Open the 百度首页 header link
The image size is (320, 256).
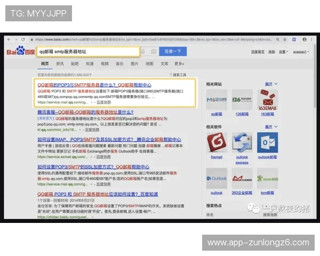[x=258, y=52]
